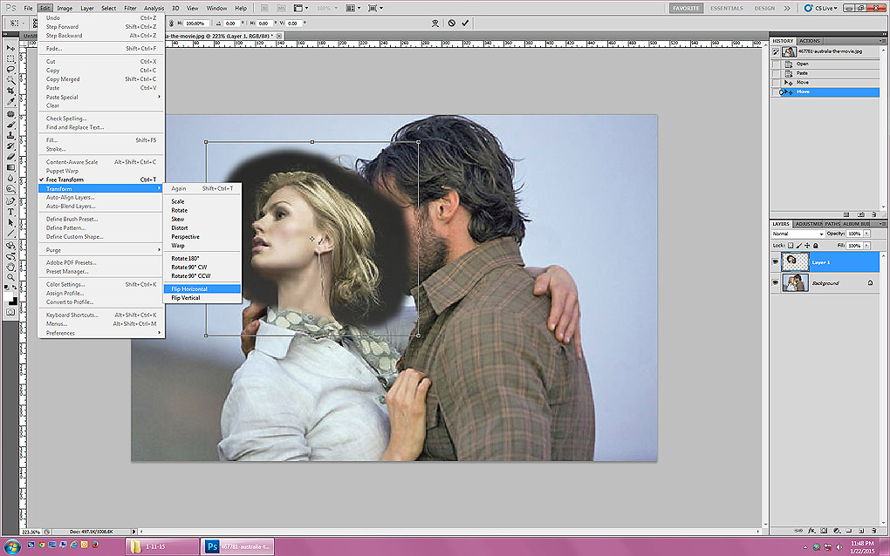Expand the layer Opacity slider arrow

(x=866, y=234)
